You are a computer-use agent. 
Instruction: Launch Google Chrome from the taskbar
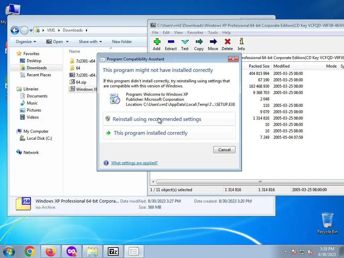[x=30, y=251]
